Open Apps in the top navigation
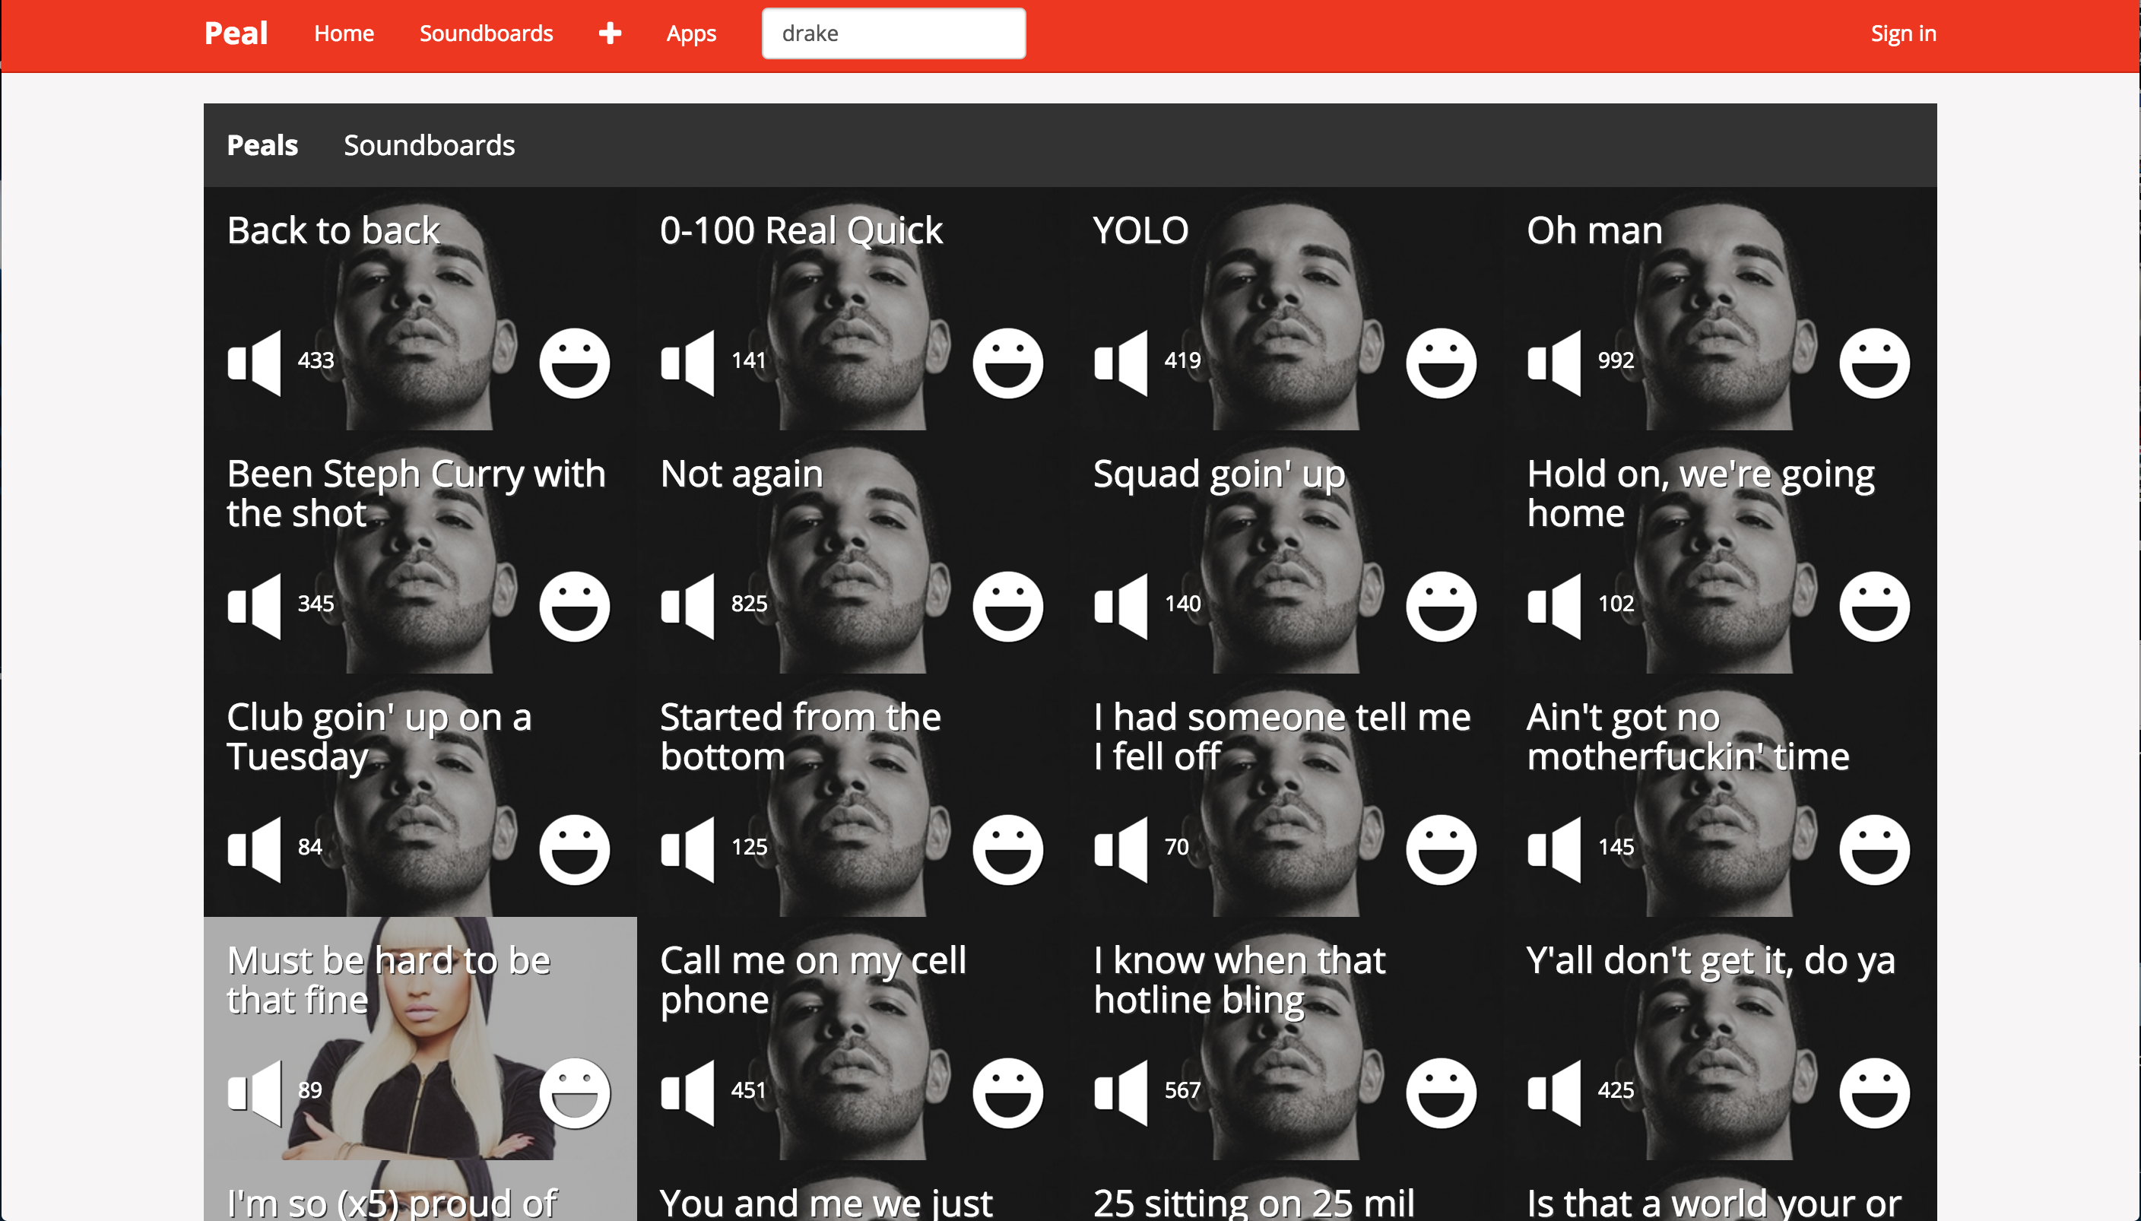Viewport: 2141px width, 1221px height. pos(691,33)
